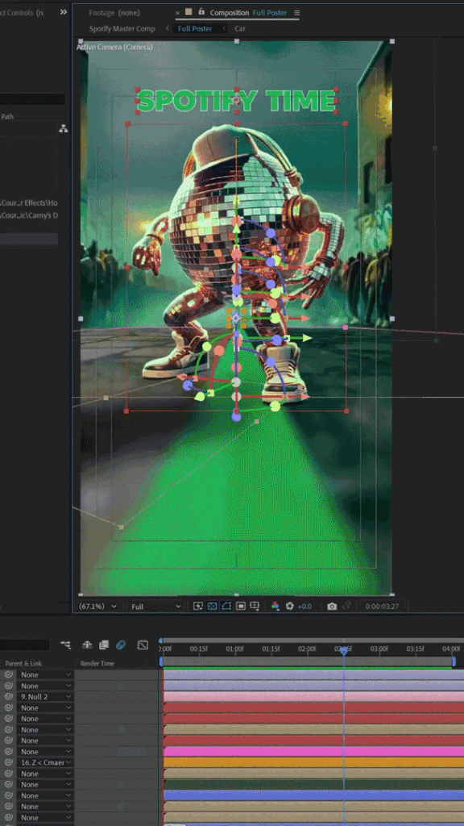Toggle hide shy layers switch
This screenshot has height=826, width=464.
click(87, 645)
